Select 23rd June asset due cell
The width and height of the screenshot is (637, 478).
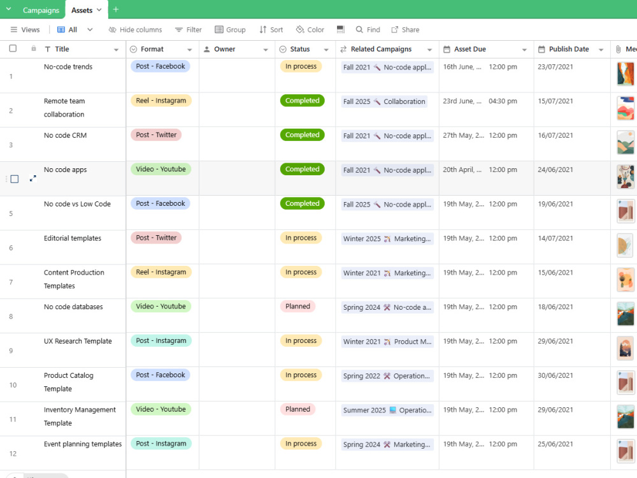486,110
